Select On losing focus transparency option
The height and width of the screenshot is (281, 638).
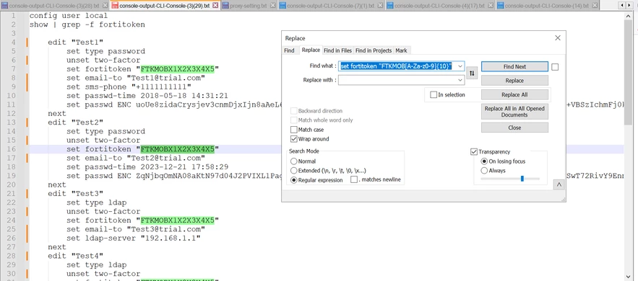click(484, 161)
